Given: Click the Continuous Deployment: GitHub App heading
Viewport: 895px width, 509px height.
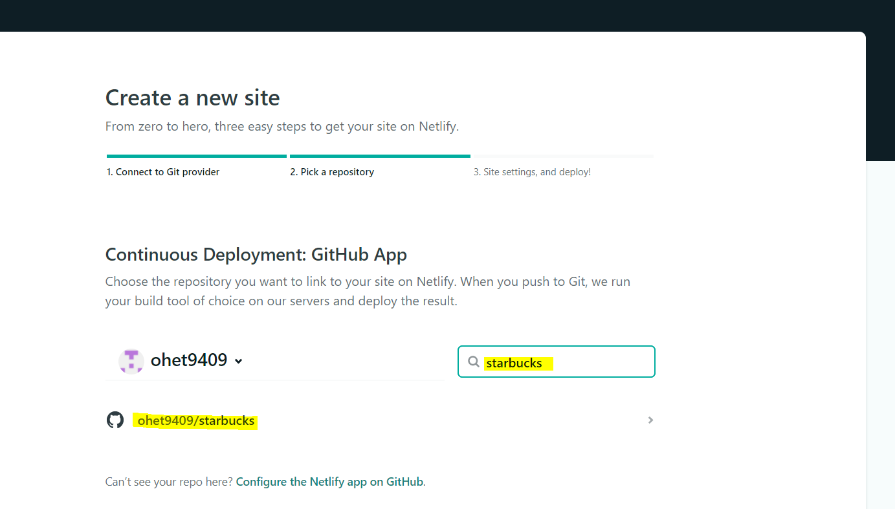Looking at the screenshot, I should point(256,255).
